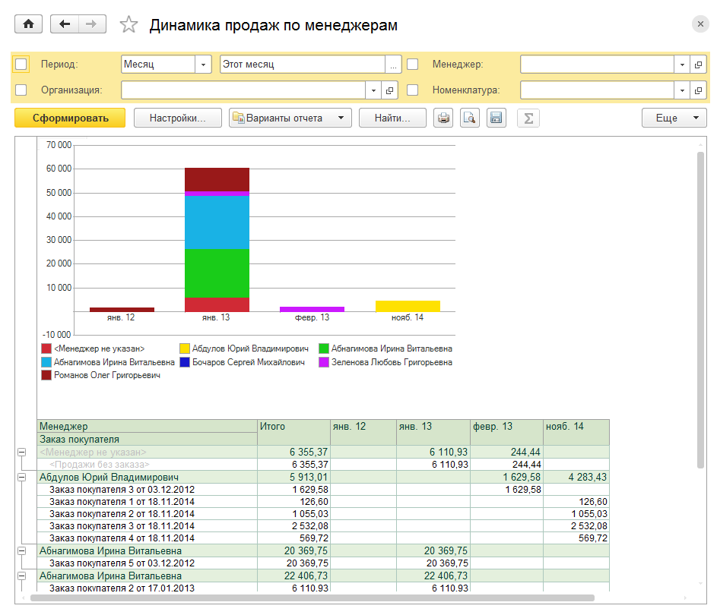This screenshot has height=615, width=717.
Task: Open the Еще menu
Action: pyautogui.click(x=674, y=118)
